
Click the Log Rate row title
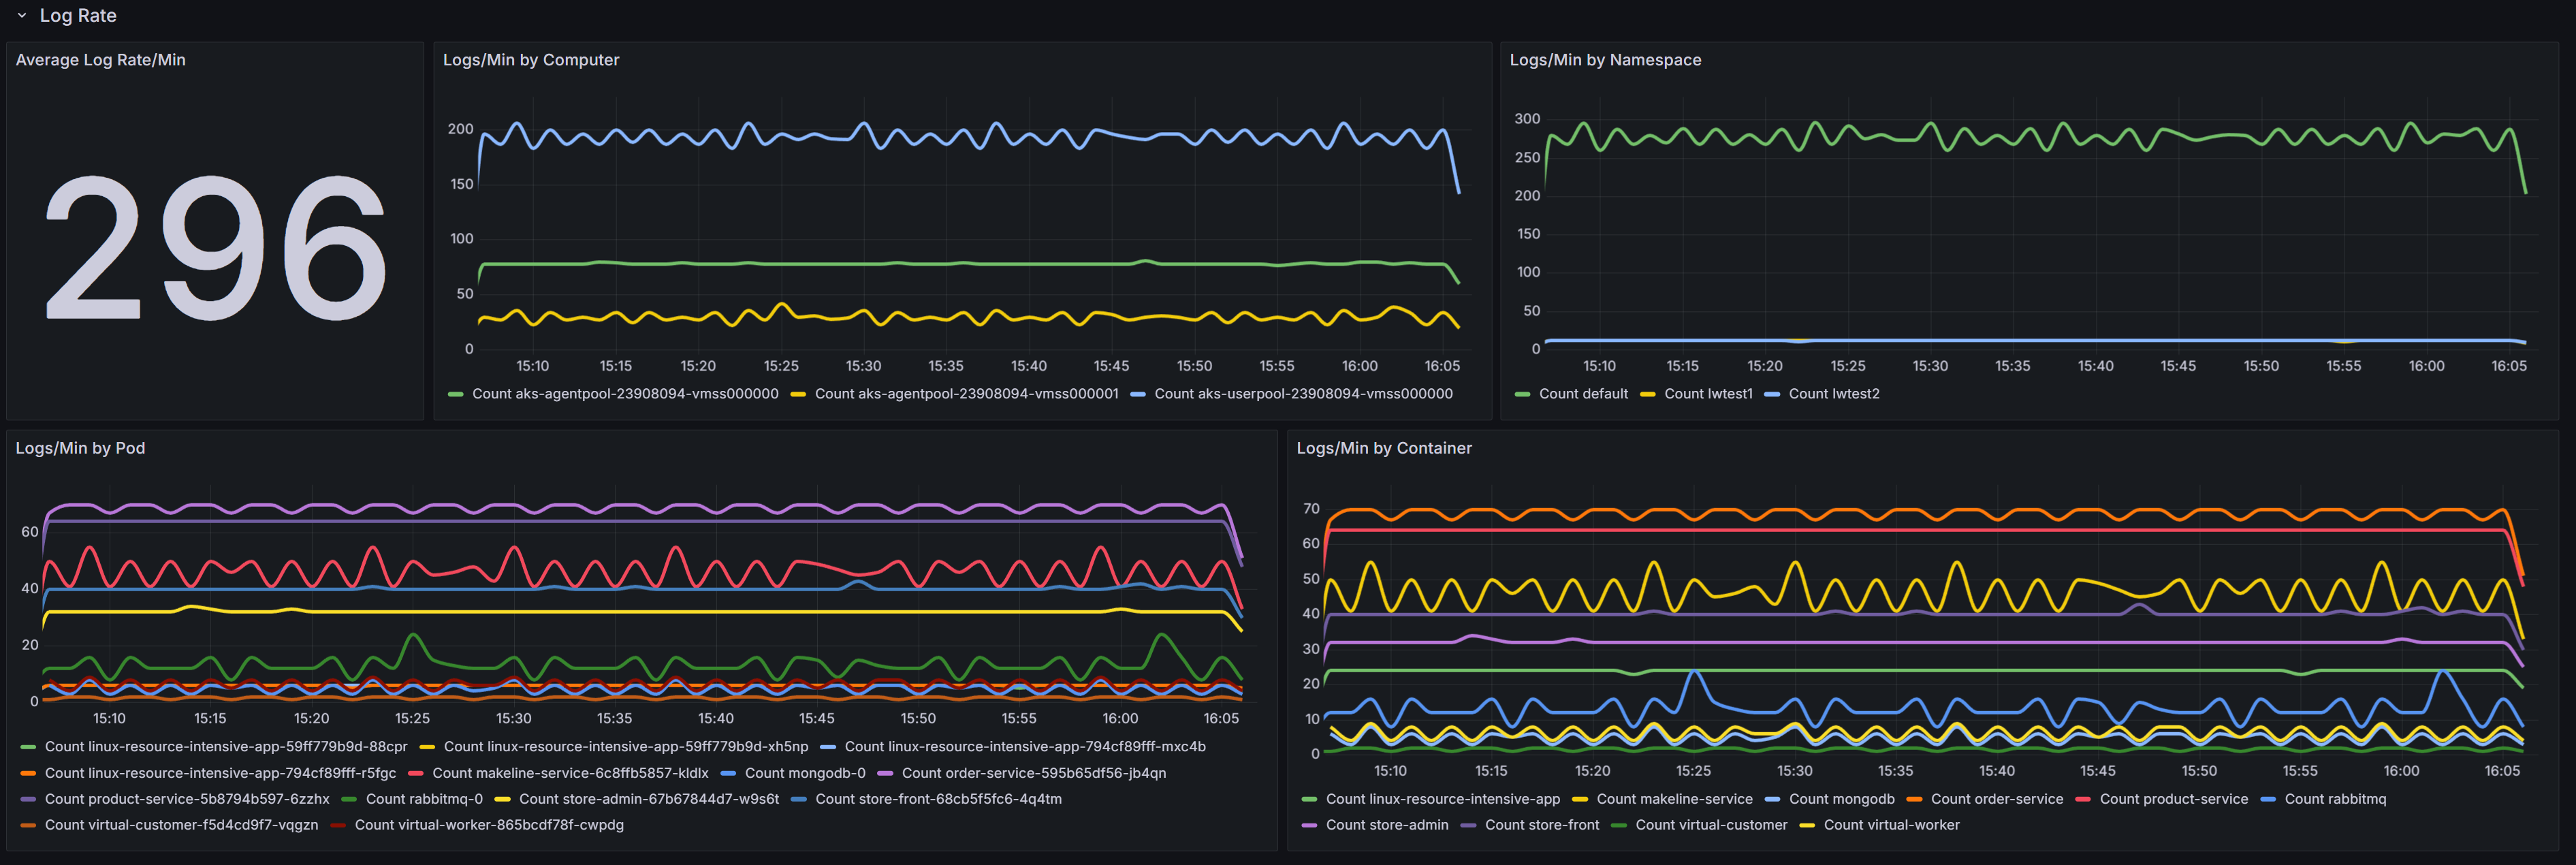[78, 16]
